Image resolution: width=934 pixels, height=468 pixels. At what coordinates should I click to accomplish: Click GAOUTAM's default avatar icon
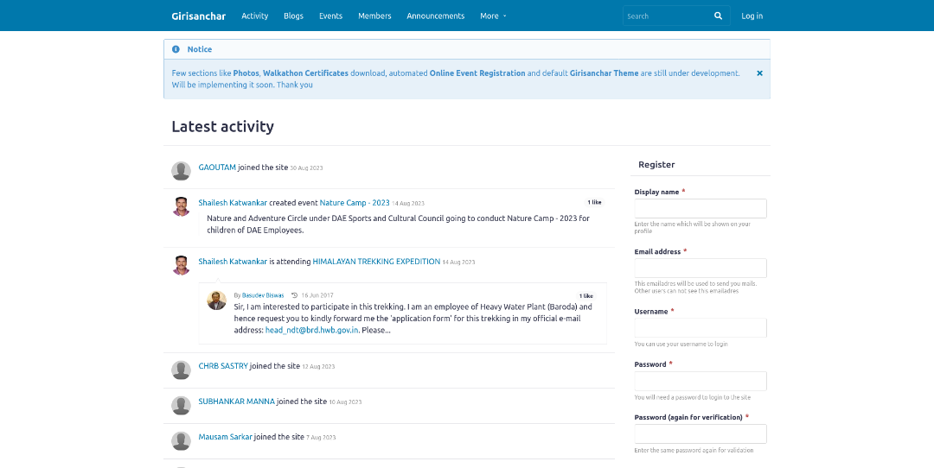(181, 170)
